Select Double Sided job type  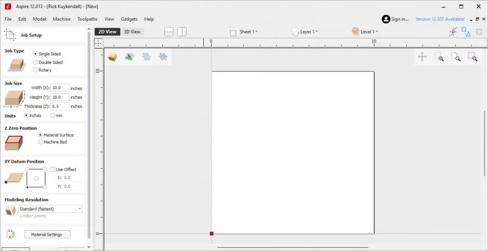tap(48, 62)
